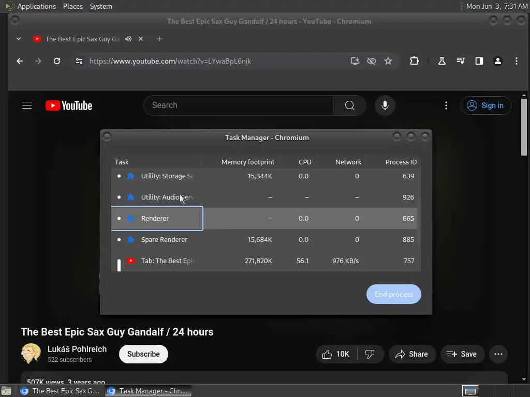
Task: Open the media controls icon
Action: click(x=460, y=61)
